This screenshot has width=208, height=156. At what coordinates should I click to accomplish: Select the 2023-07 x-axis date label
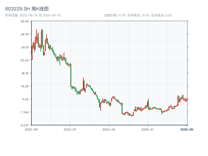[70, 129]
